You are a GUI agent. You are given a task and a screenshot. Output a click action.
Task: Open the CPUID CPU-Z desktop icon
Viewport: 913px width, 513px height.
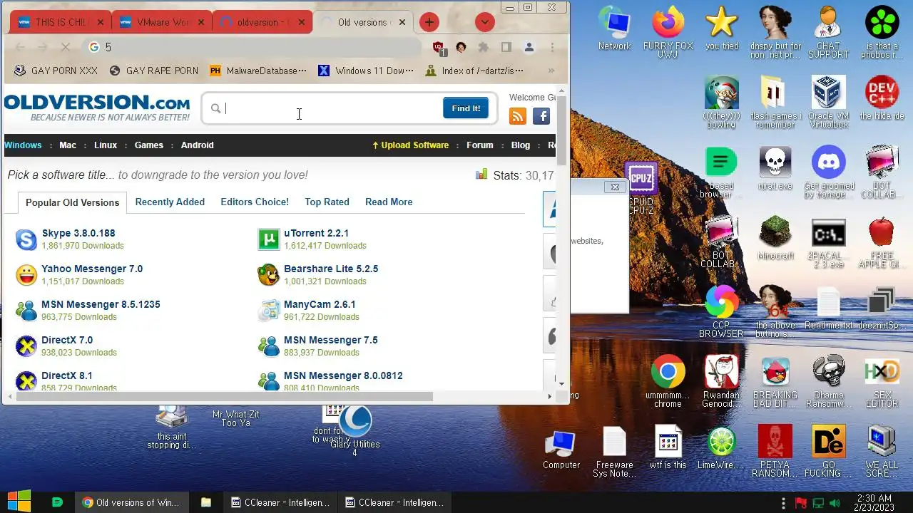641,188
